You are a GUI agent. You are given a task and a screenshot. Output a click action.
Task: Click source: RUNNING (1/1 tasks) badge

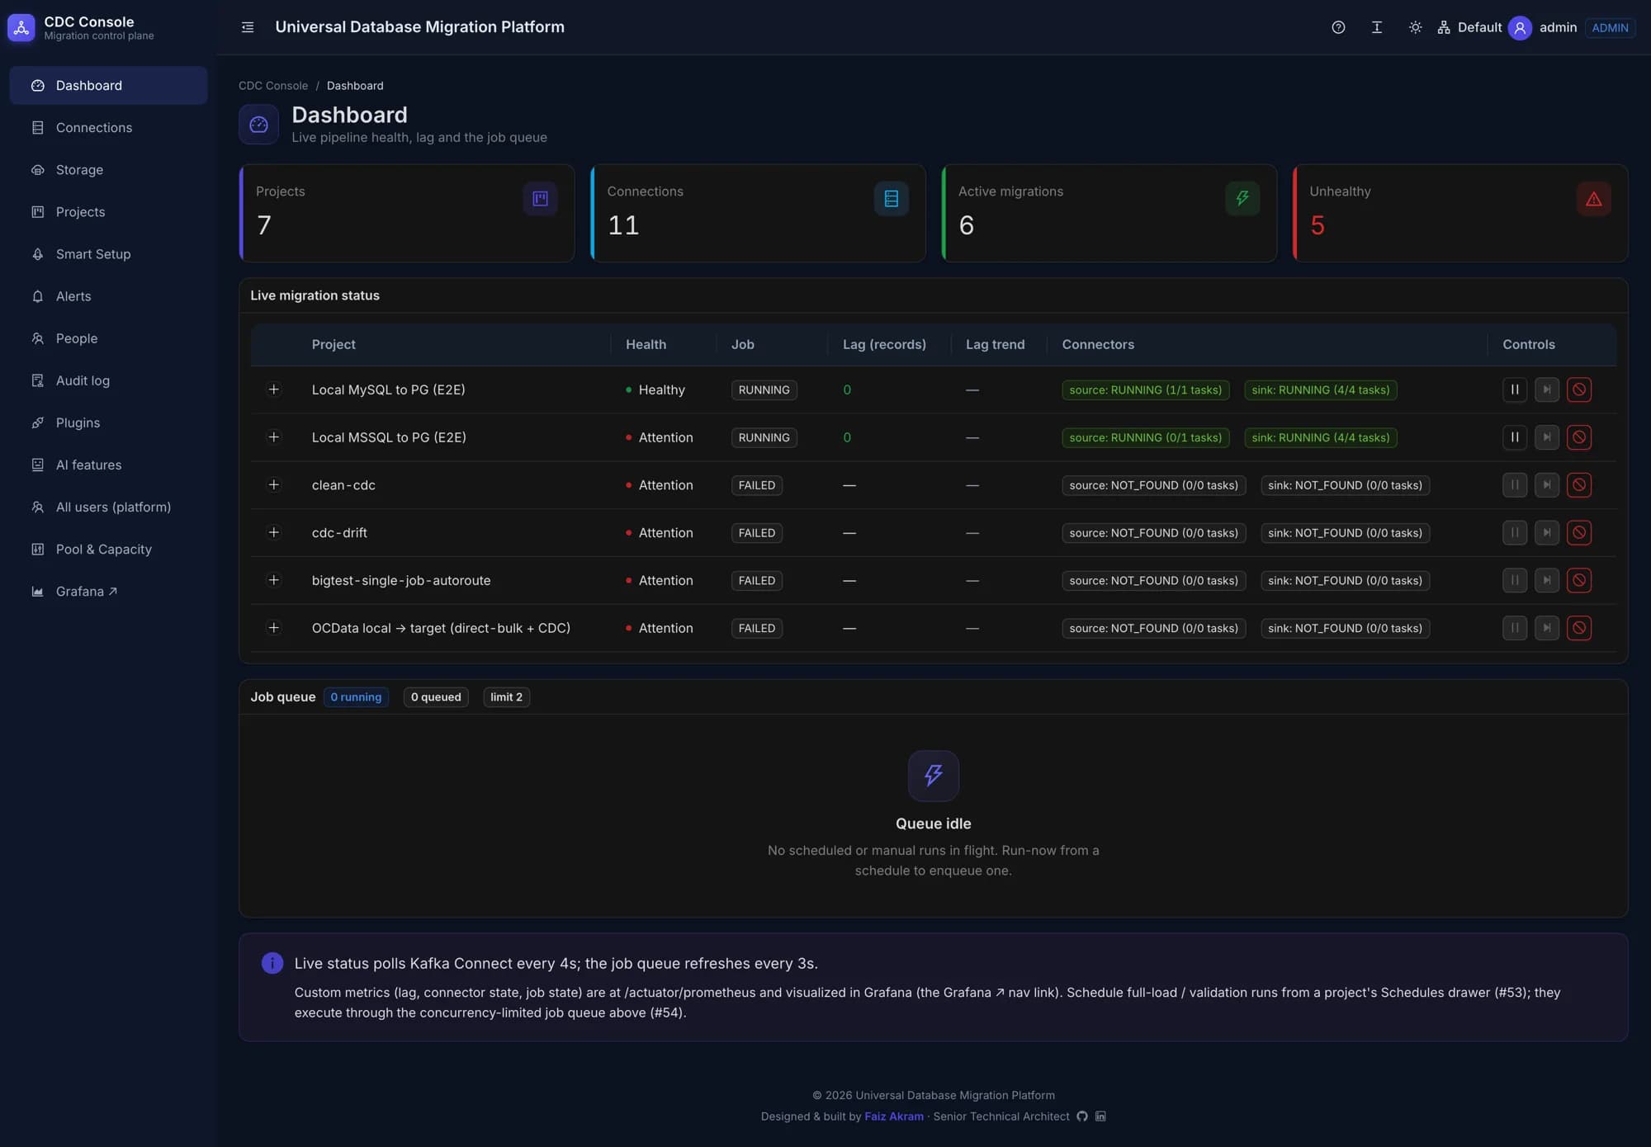(x=1145, y=389)
